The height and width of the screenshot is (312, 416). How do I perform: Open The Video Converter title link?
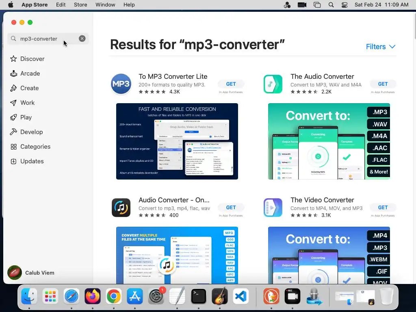click(x=322, y=200)
